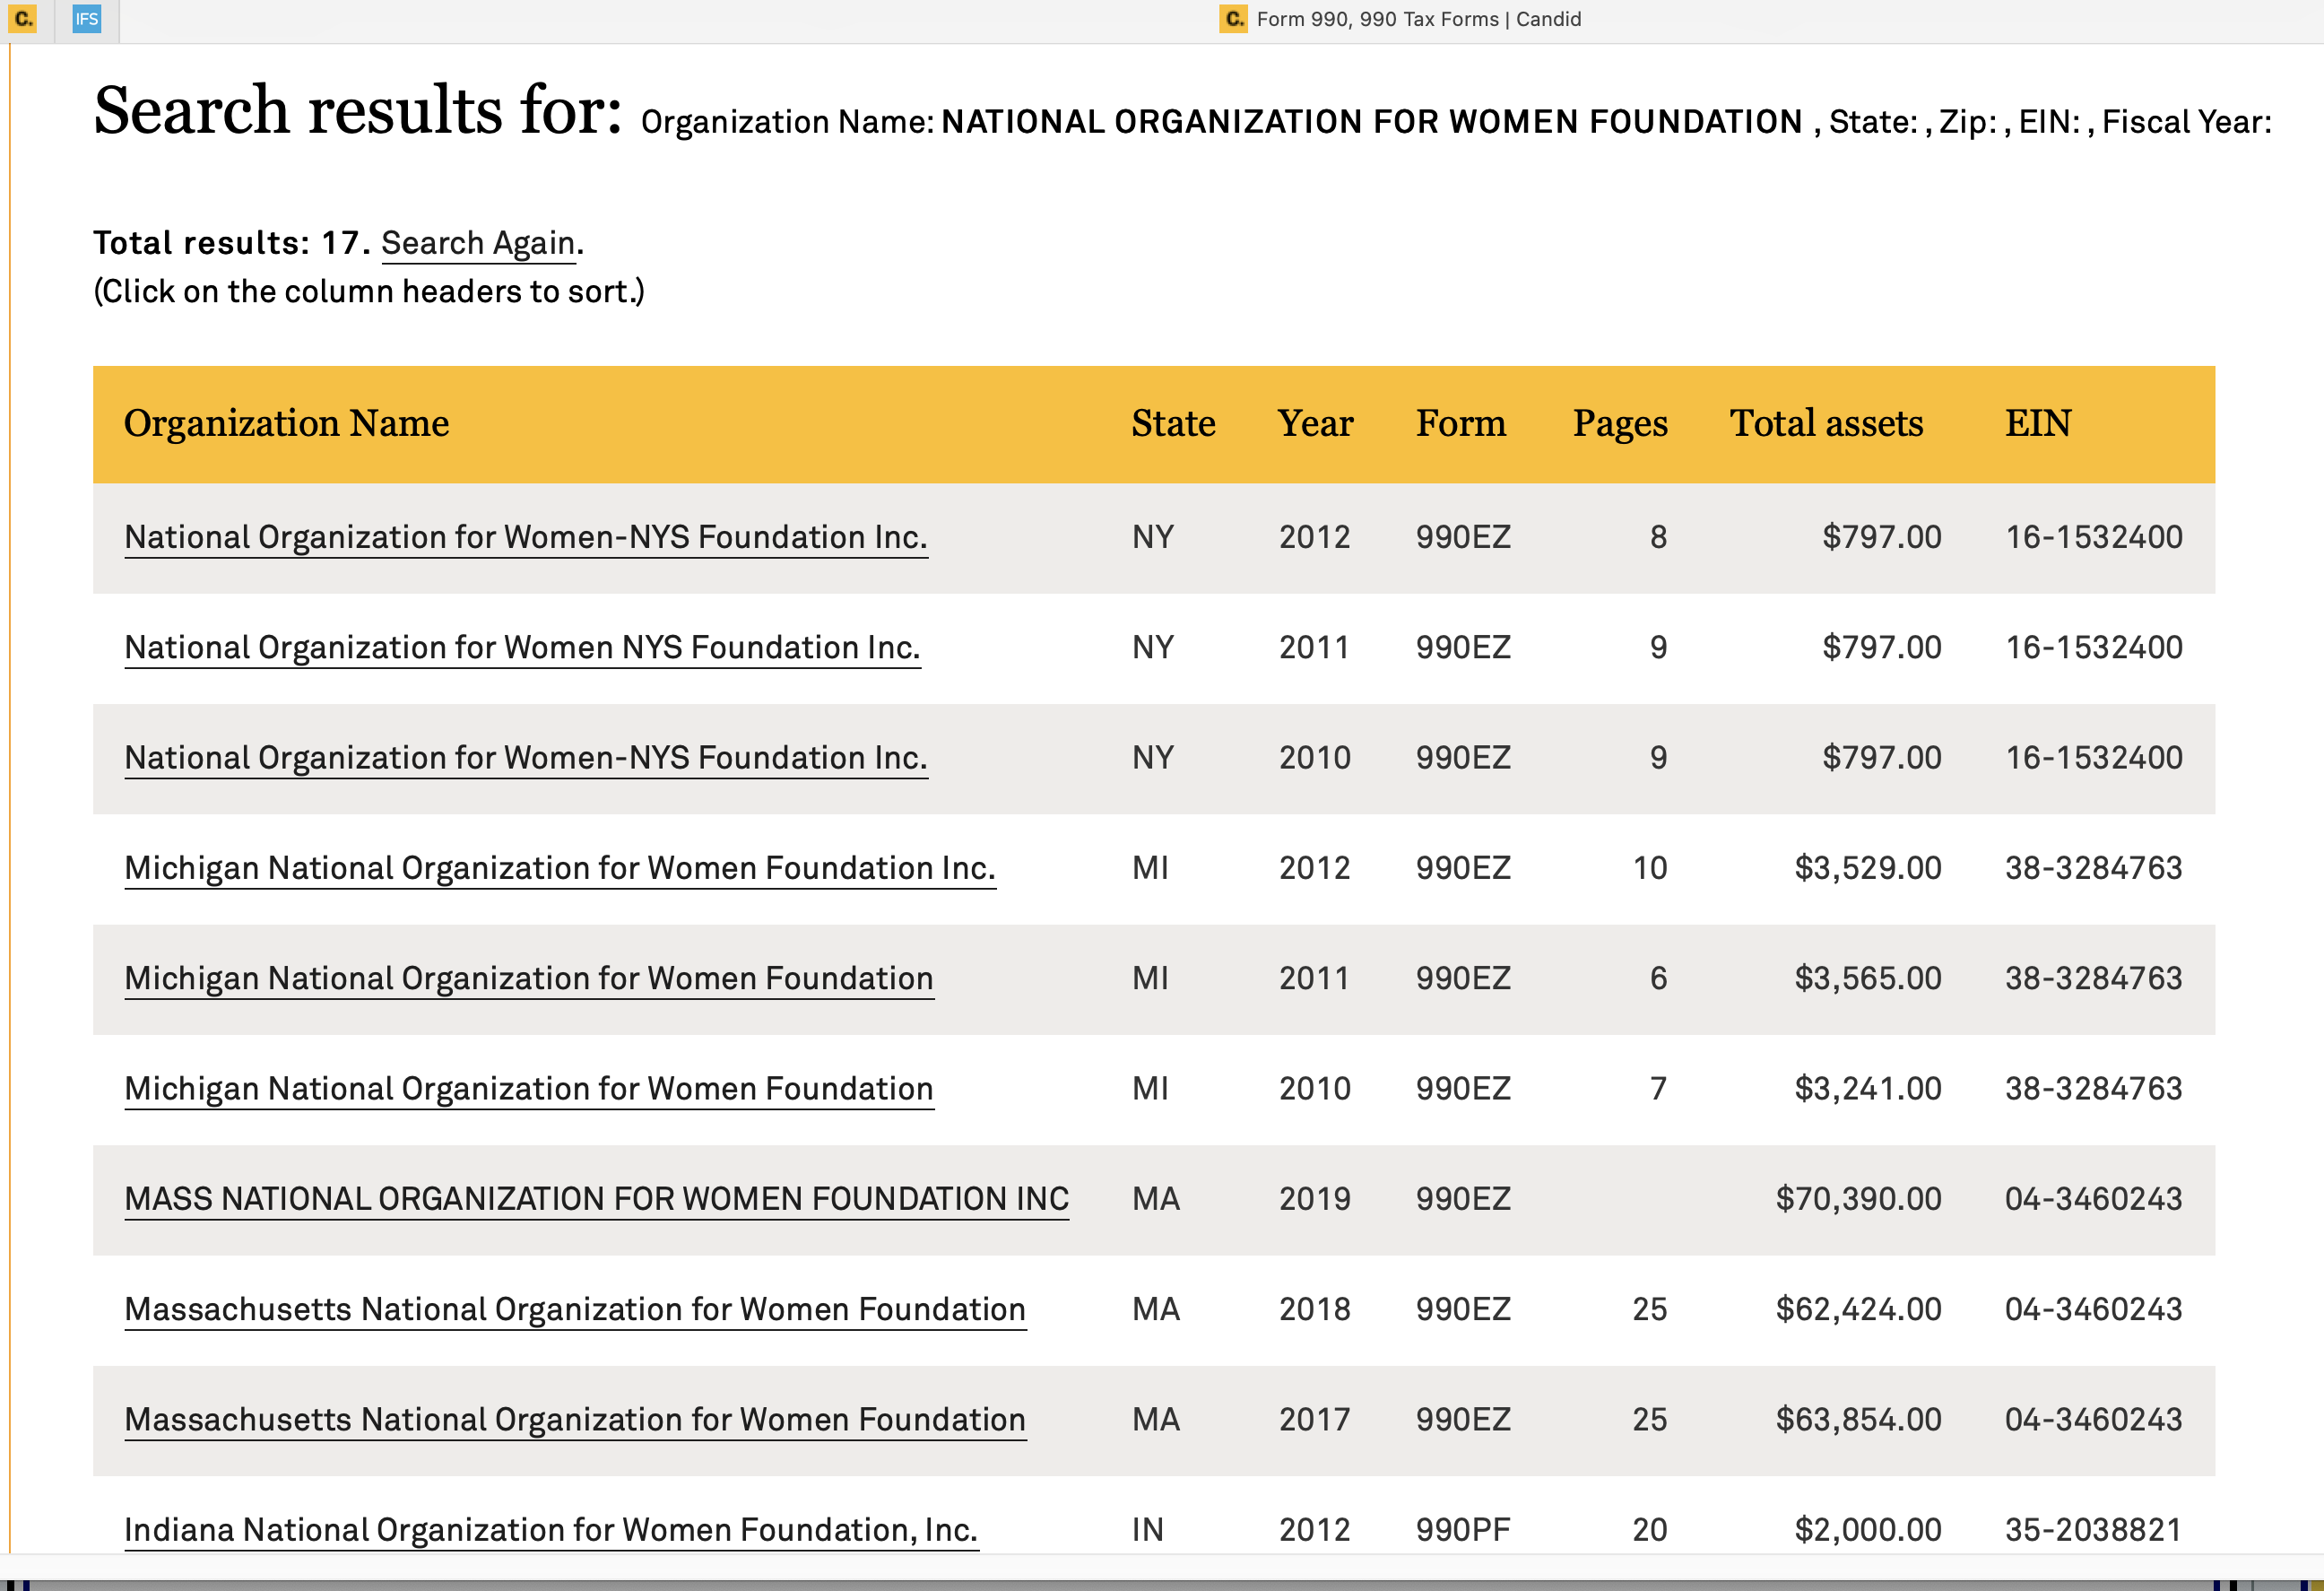Sort results by State column header
Image resolution: width=2324 pixels, height=1591 pixels.
pos(1173,423)
